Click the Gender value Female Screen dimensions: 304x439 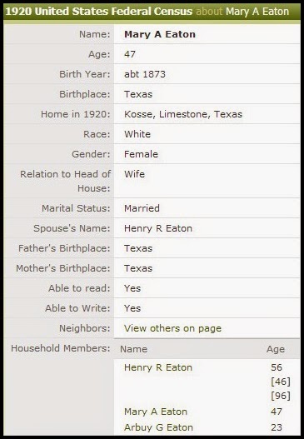point(141,154)
